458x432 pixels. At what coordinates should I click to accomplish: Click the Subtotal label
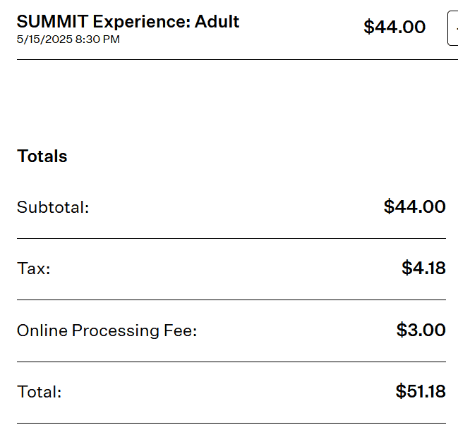[53, 208]
